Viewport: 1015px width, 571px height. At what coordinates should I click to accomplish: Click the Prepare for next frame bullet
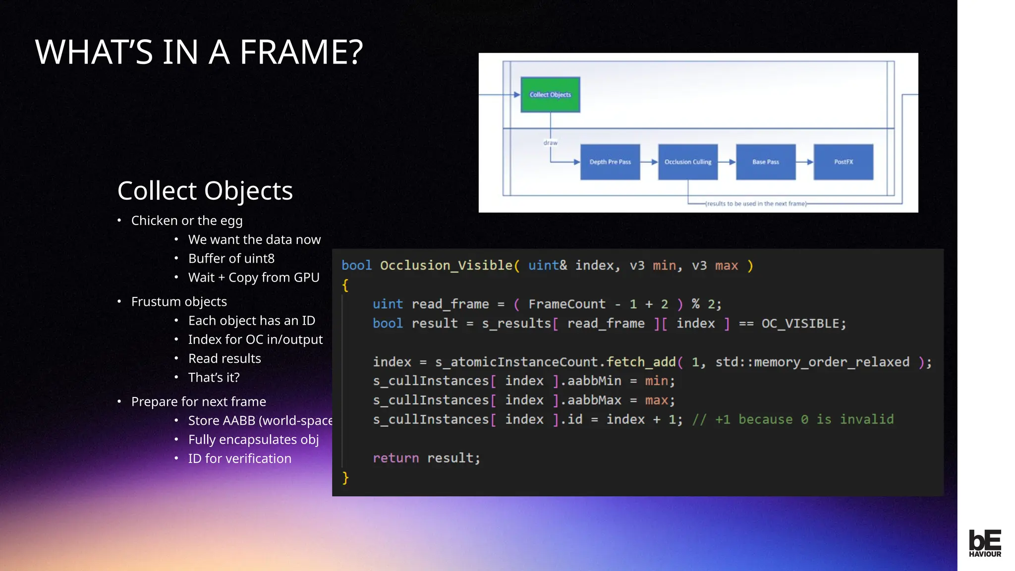click(x=198, y=401)
